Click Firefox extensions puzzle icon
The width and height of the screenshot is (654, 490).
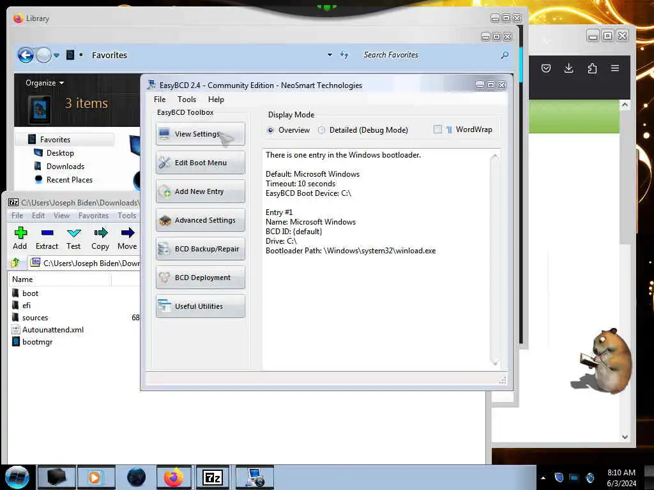pos(592,68)
